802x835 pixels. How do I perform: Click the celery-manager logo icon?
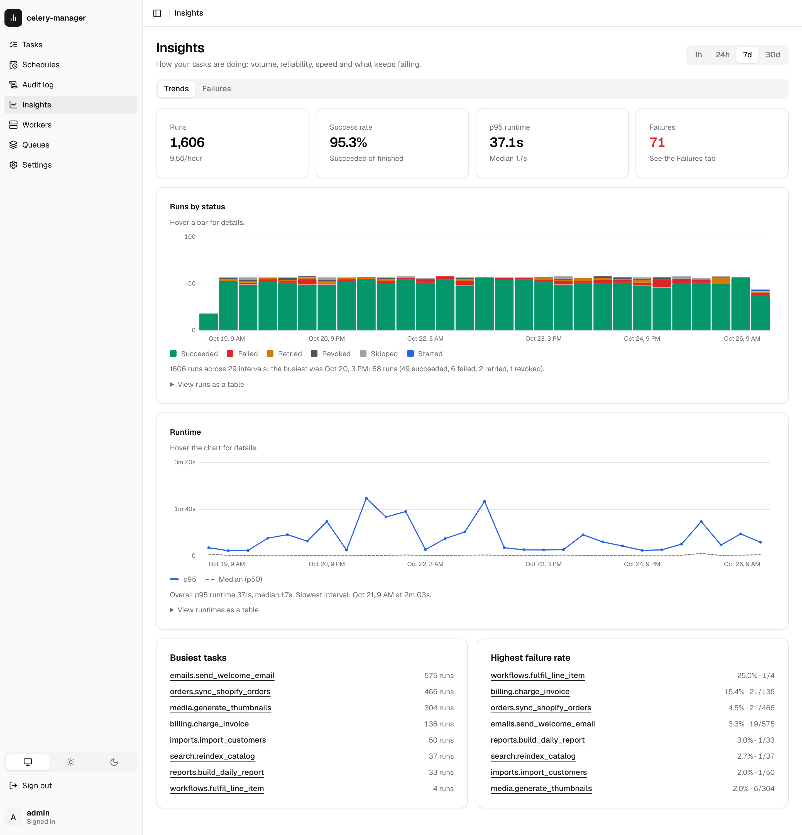(x=13, y=18)
